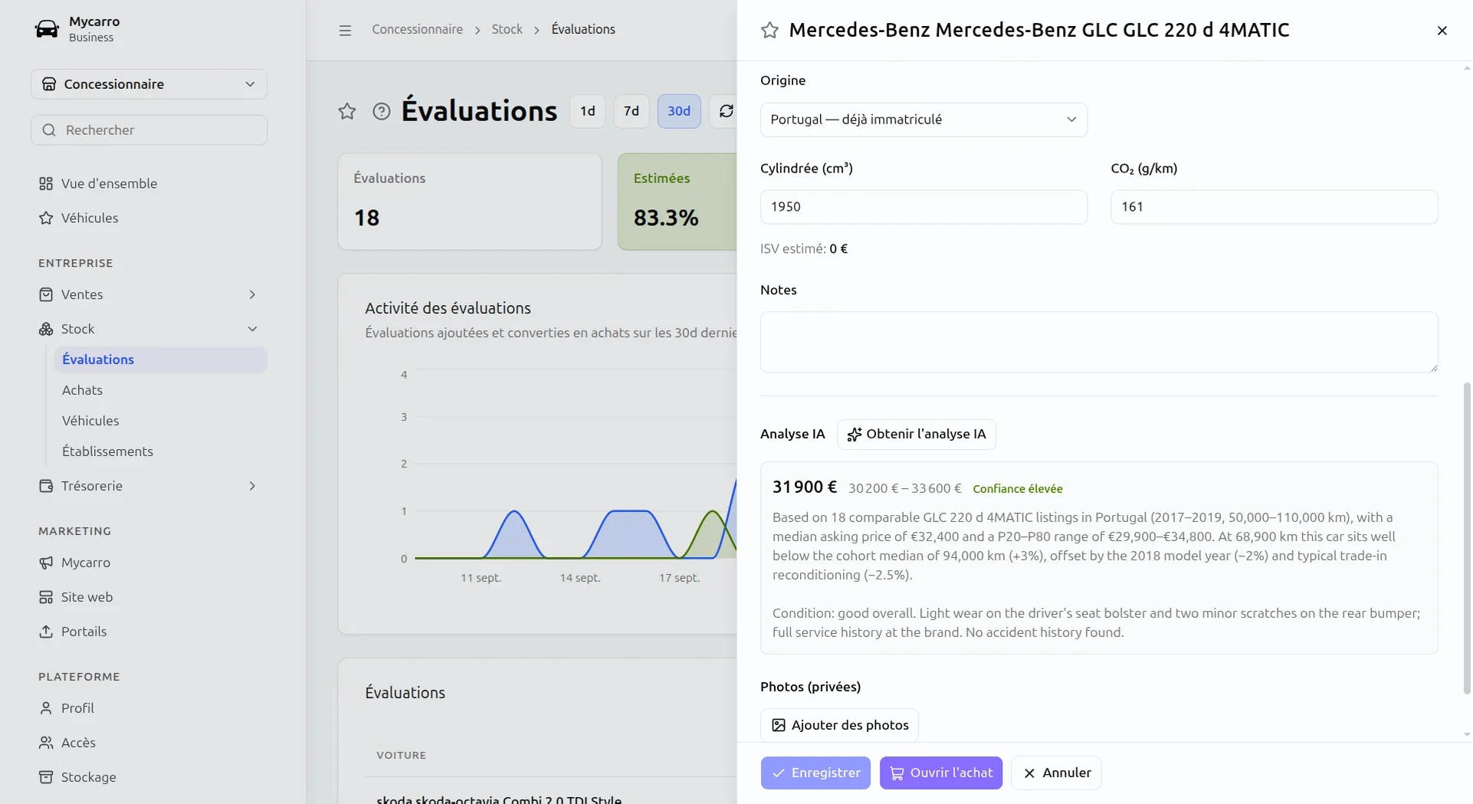Expand the Trésorerie section
1473x804 pixels.
(149, 486)
